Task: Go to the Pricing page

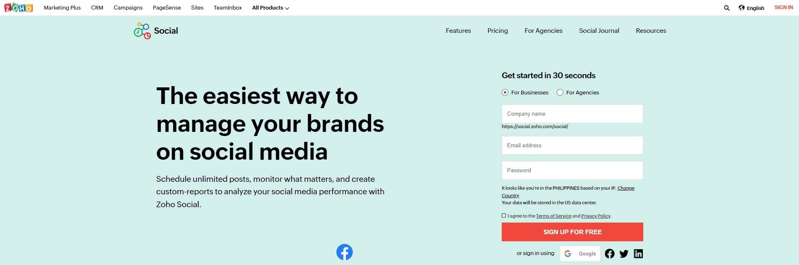Action: pyautogui.click(x=498, y=31)
